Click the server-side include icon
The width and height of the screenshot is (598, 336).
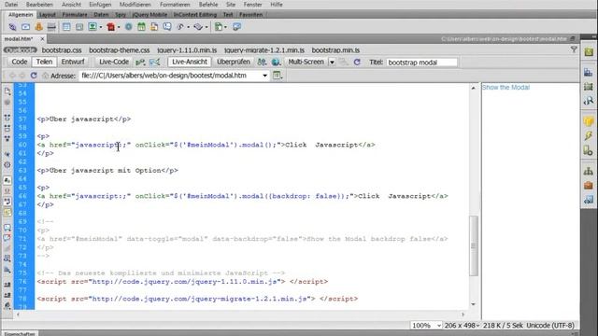tap(154, 27)
